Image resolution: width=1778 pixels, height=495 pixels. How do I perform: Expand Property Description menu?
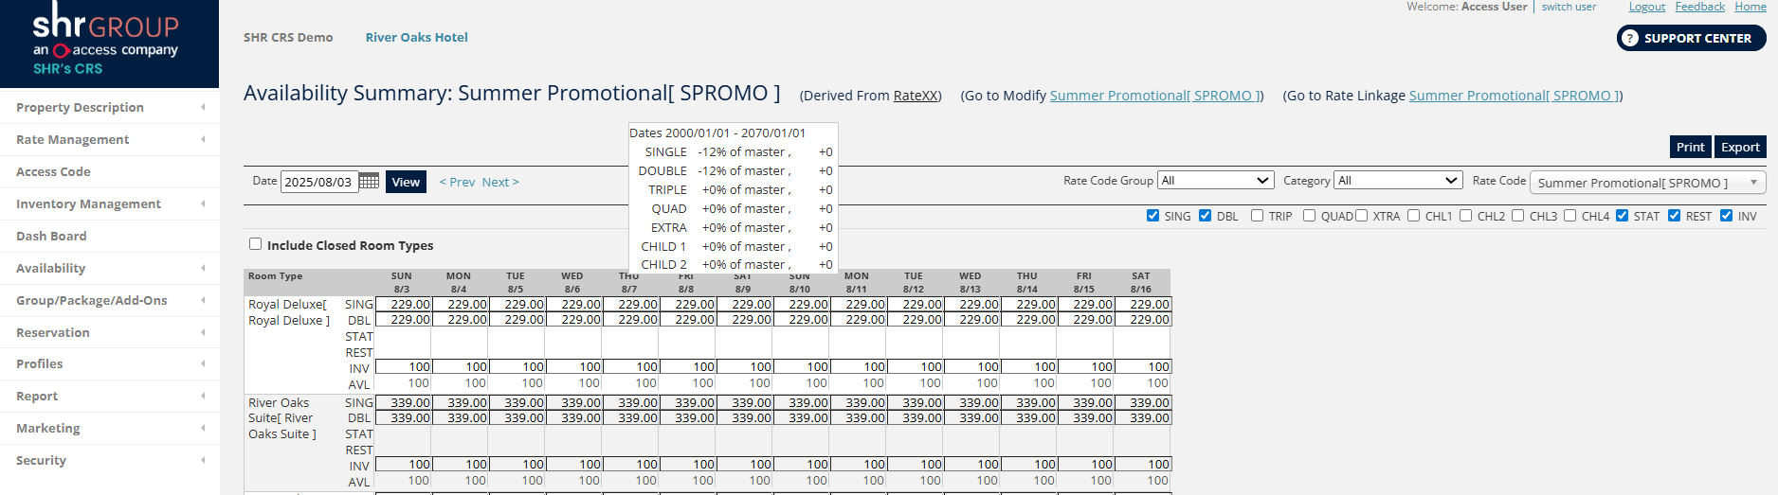pyautogui.click(x=109, y=107)
